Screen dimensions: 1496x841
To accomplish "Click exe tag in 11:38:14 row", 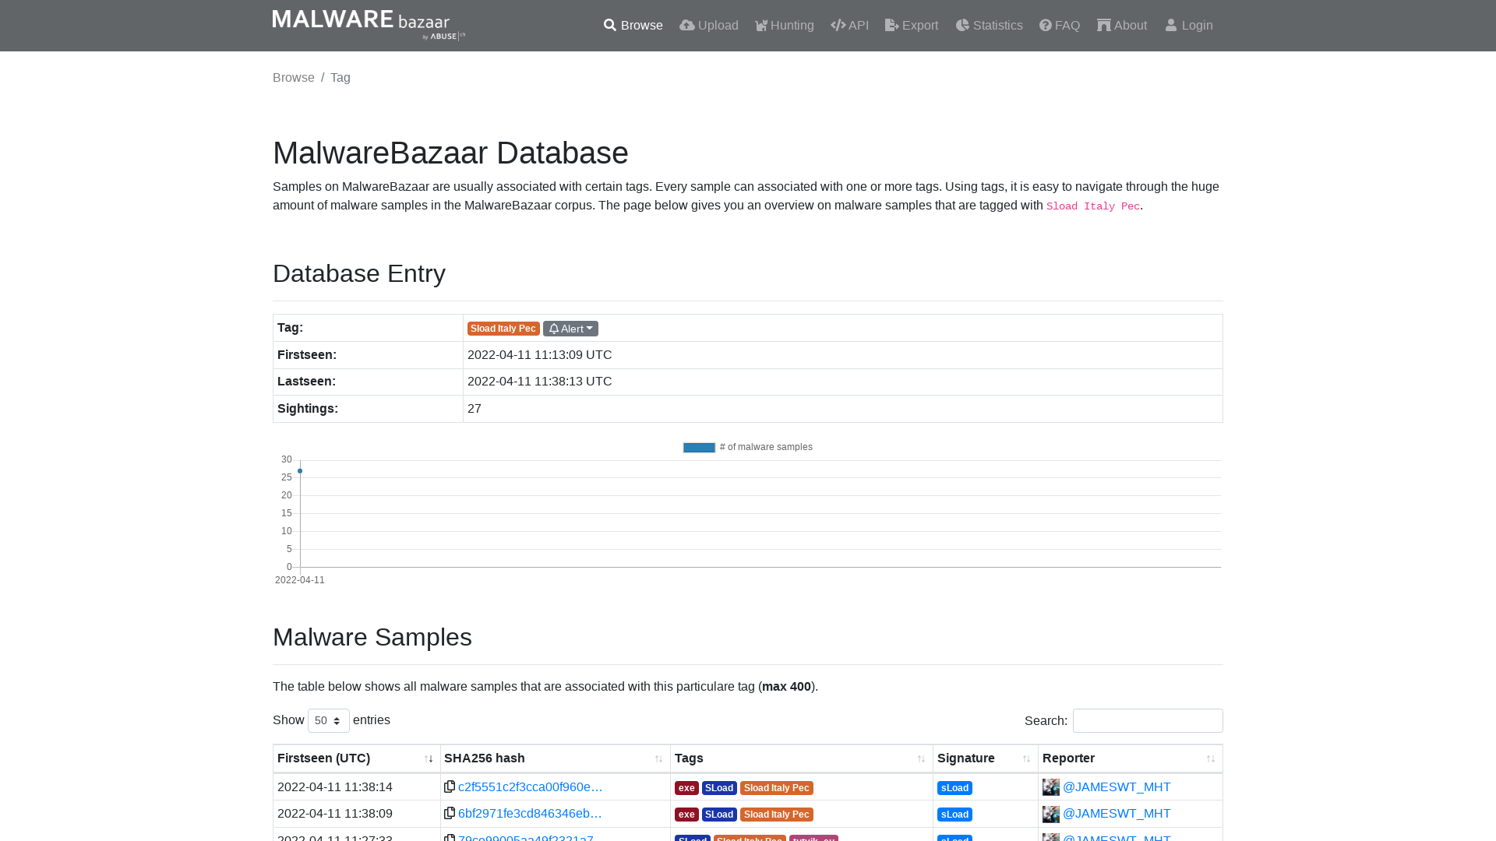I will pos(686,788).
